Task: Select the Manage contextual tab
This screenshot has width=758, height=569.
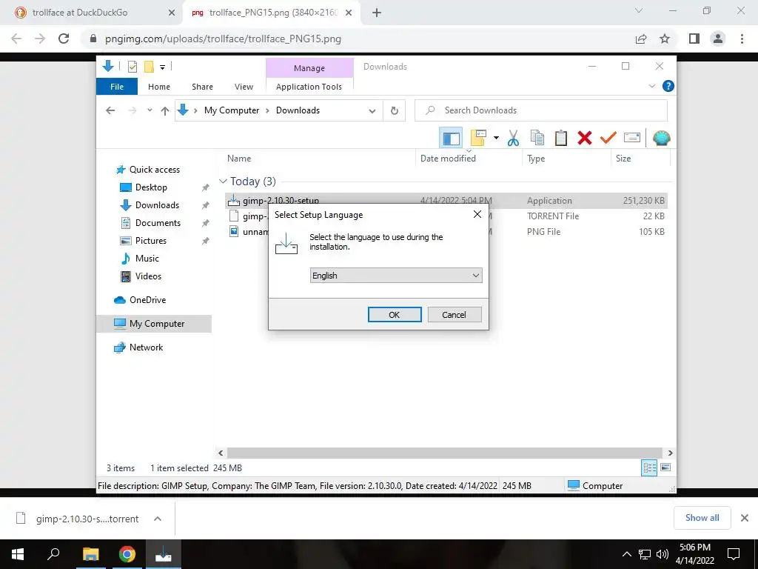Action: click(309, 68)
